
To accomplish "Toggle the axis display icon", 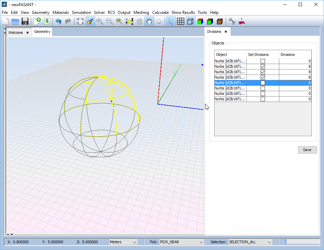I will (x=171, y=21).
